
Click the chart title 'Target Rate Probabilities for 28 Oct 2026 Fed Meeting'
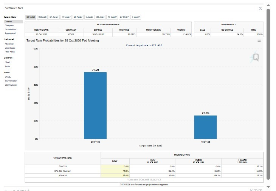tap(63, 40)
